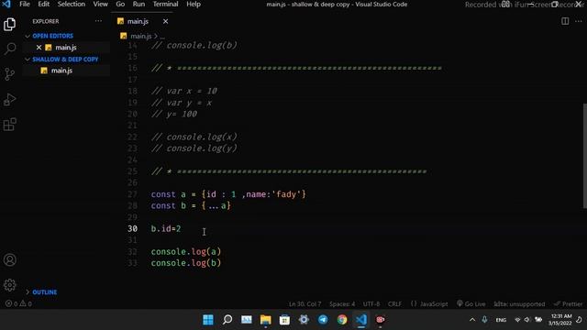Open Source Control view
This screenshot has width=587, height=330.
[10, 73]
